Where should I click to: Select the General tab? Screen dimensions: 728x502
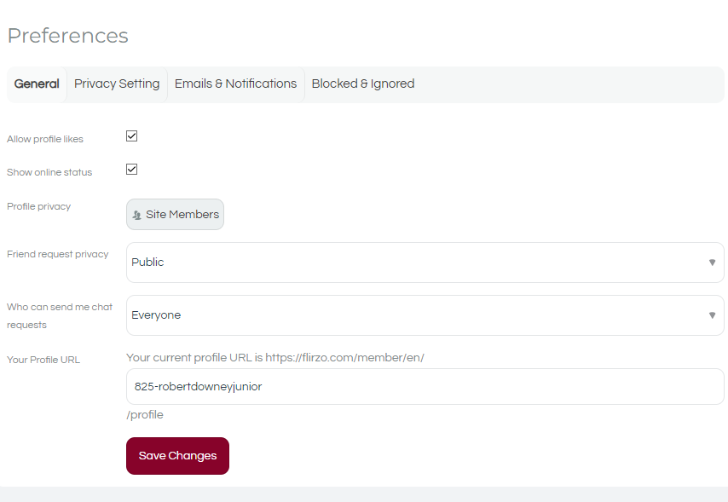pos(37,84)
